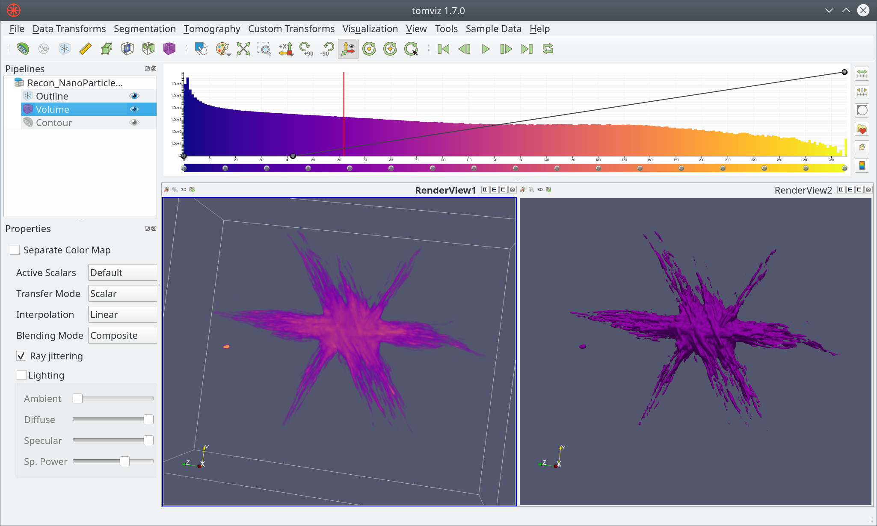The image size is (877, 526).
Task: Toggle Volume module visibility eye
Action: 134,109
